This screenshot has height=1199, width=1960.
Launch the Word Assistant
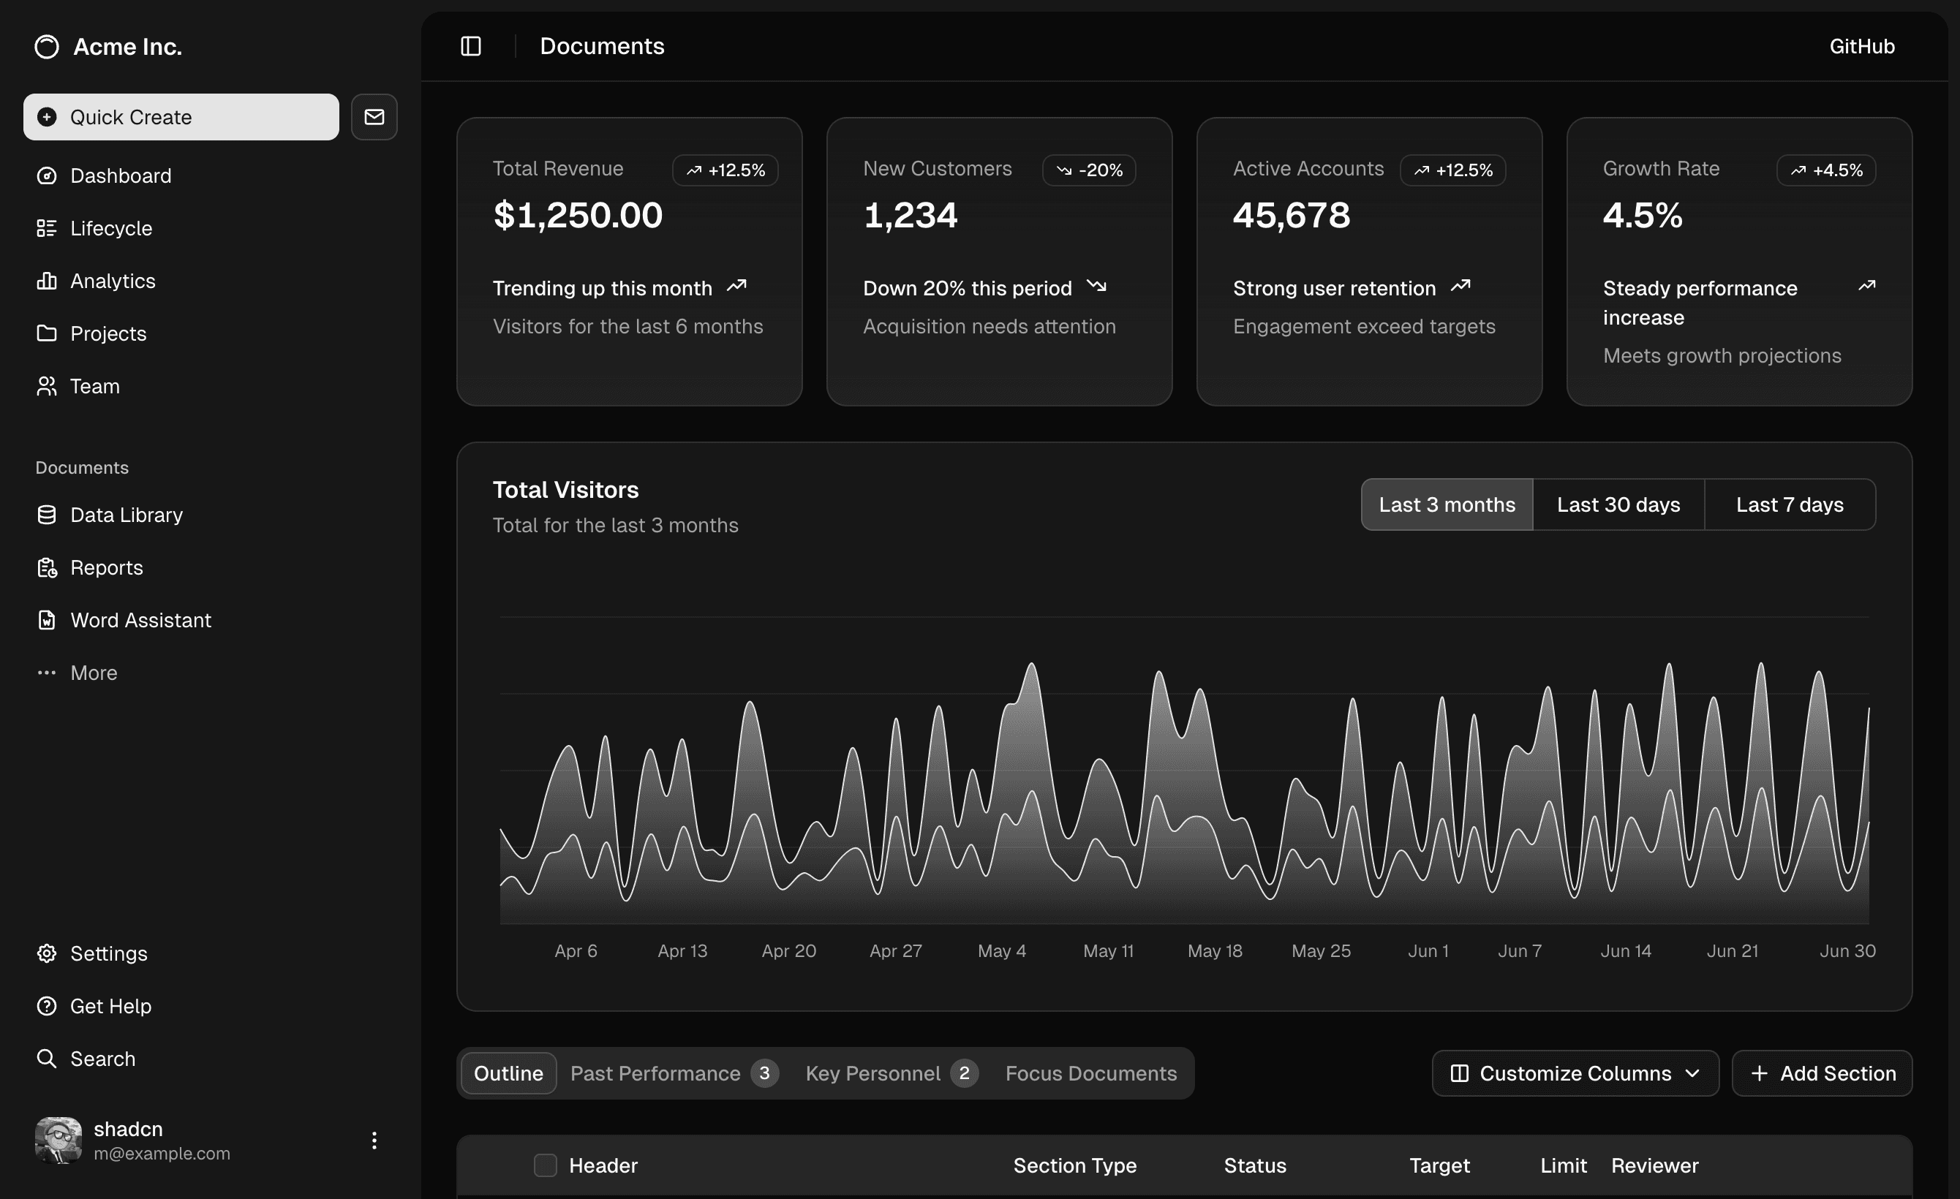click(x=141, y=619)
